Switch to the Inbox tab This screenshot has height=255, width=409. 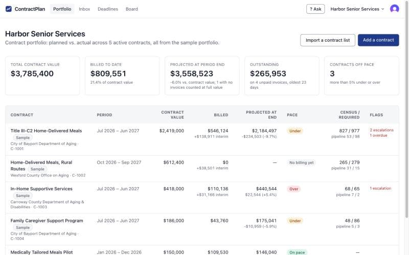point(84,9)
